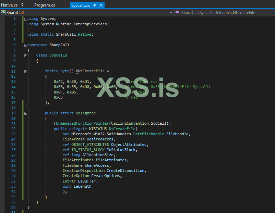This screenshot has width=275, height=213.
Task: Click the '0x4C' byte on line 13
Action: coord(58,82)
